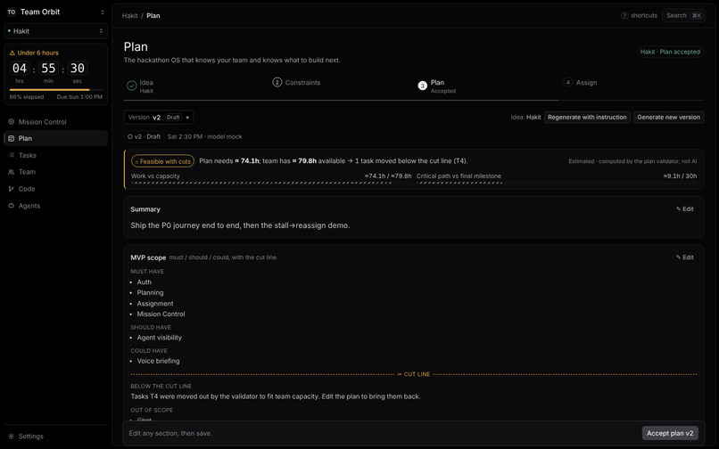Click the Hakit breadcrumb link
The width and height of the screenshot is (719, 449).
(129, 15)
